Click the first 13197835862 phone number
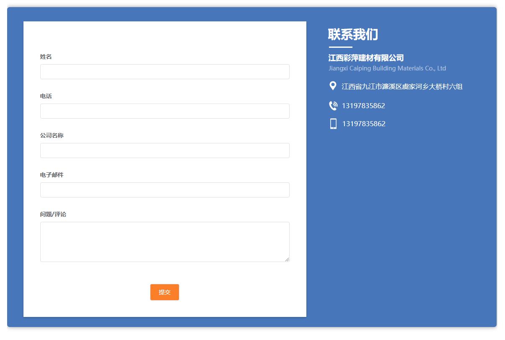The height and width of the screenshot is (340, 505). coord(363,105)
